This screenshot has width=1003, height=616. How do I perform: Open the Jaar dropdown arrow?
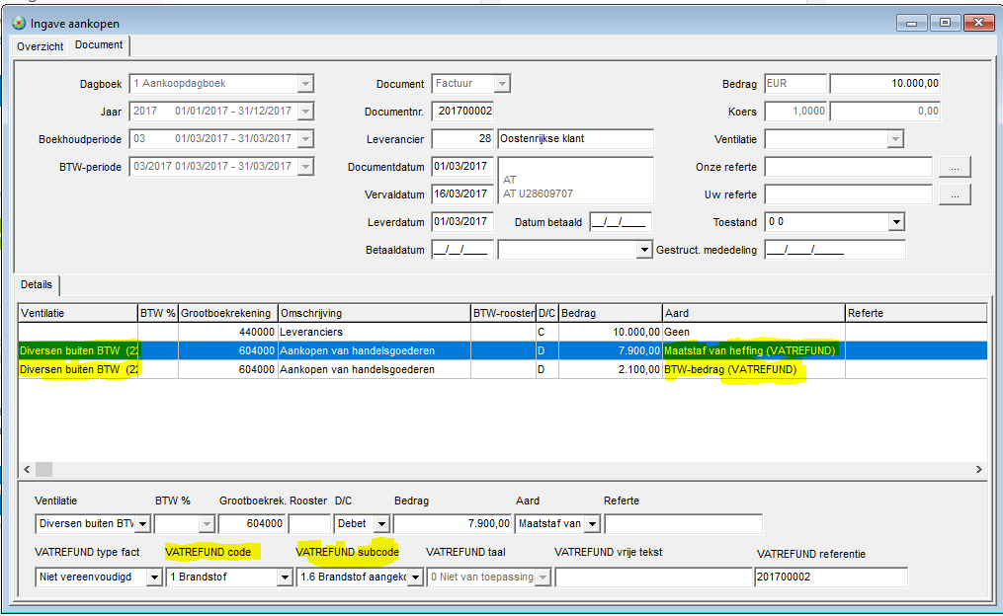click(305, 112)
